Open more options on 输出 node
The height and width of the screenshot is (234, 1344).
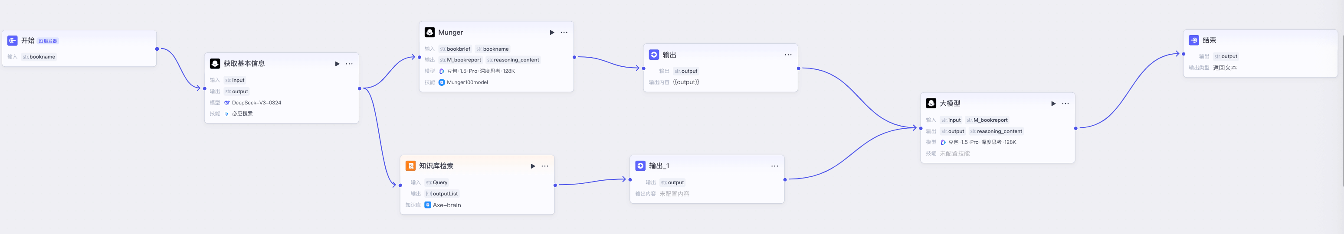pyautogui.click(x=788, y=55)
